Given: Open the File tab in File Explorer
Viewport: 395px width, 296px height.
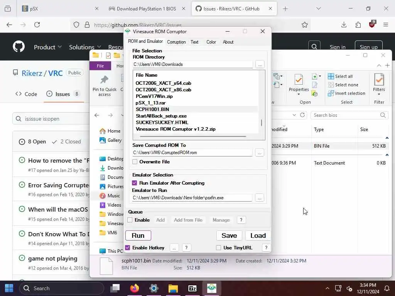Looking at the screenshot, I should [x=100, y=66].
